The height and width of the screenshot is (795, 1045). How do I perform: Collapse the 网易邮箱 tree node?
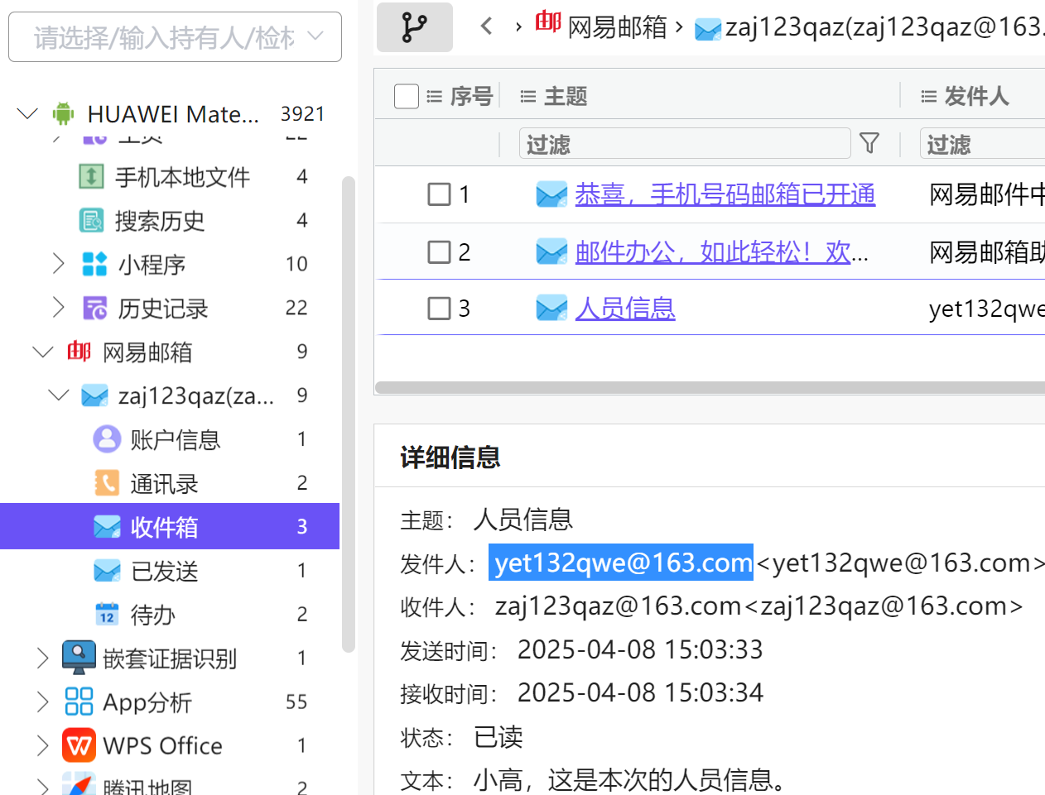[43, 352]
